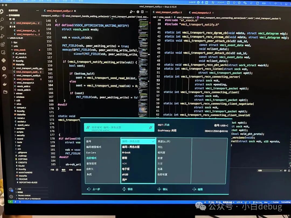Click the zoom item in the macOS menu bar
Screen dimensions: 291x218
(220, 3)
